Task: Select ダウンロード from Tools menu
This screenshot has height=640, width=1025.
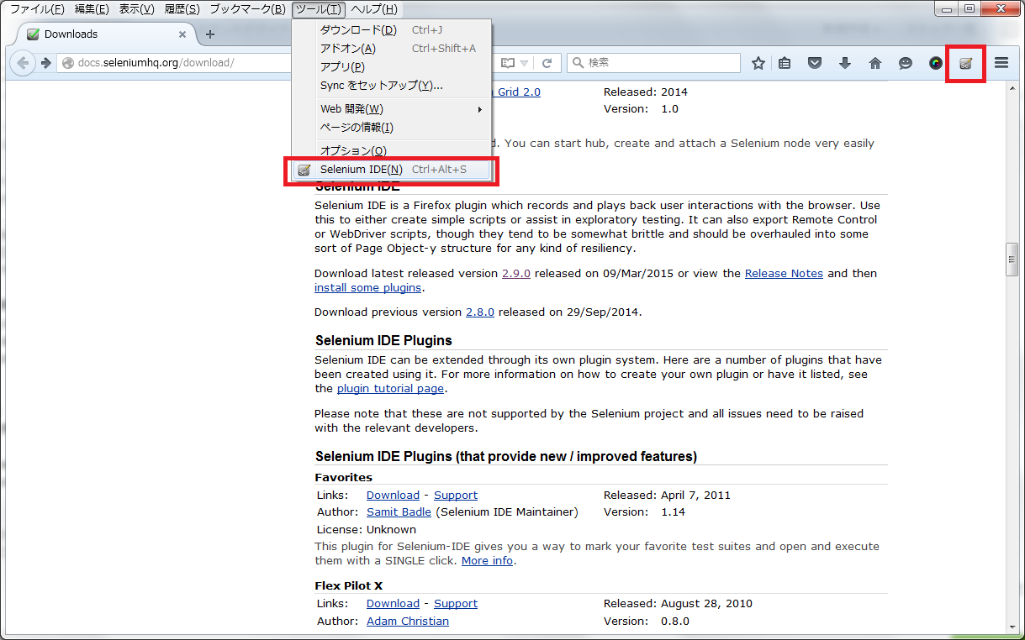Action: (x=391, y=30)
